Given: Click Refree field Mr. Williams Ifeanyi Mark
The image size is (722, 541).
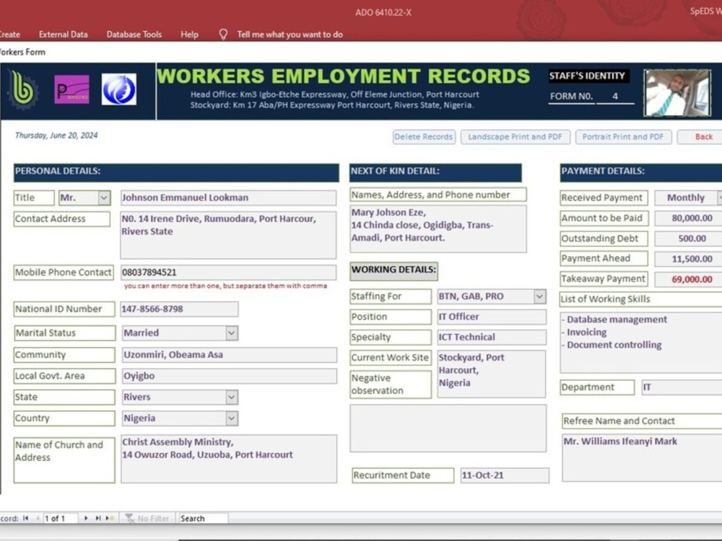Looking at the screenshot, I should tap(642, 458).
